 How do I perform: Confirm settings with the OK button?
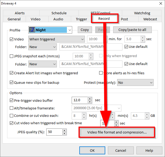coord(92,150)
